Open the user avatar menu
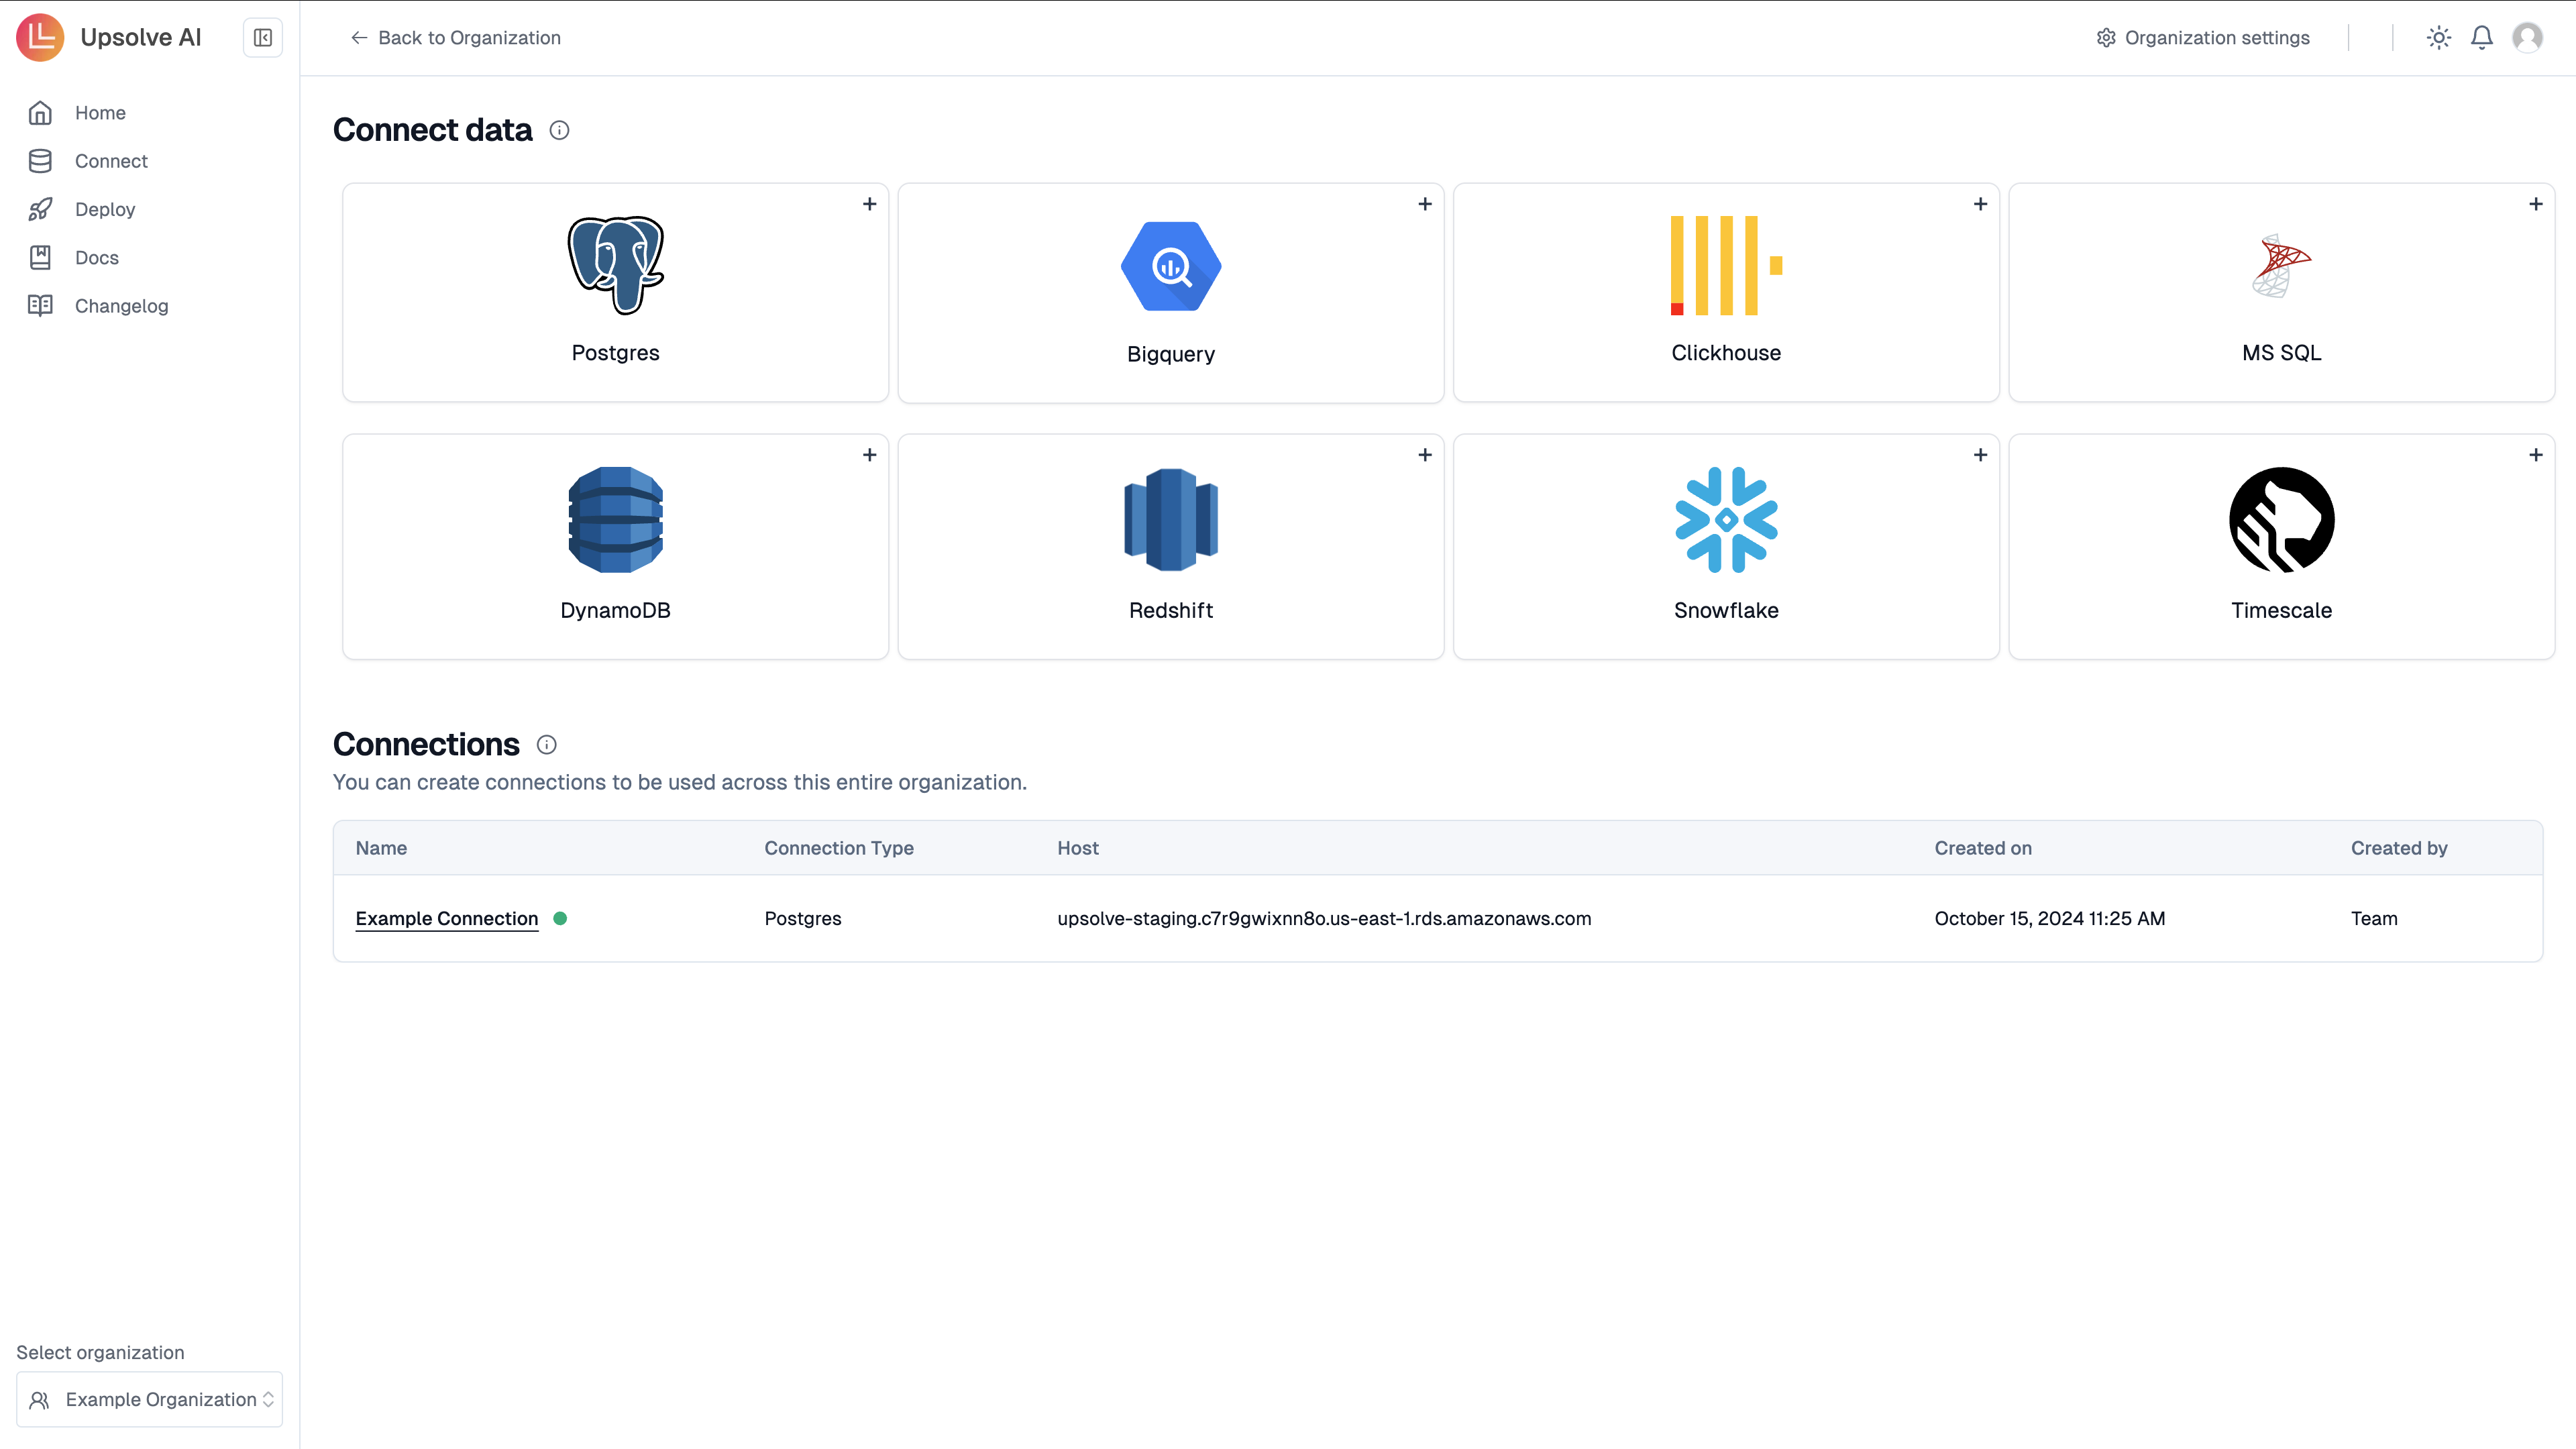2576x1449 pixels. coord(2527,38)
